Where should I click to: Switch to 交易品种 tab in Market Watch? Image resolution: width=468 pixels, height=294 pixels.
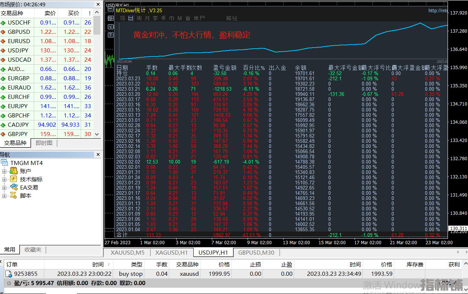click(x=15, y=143)
